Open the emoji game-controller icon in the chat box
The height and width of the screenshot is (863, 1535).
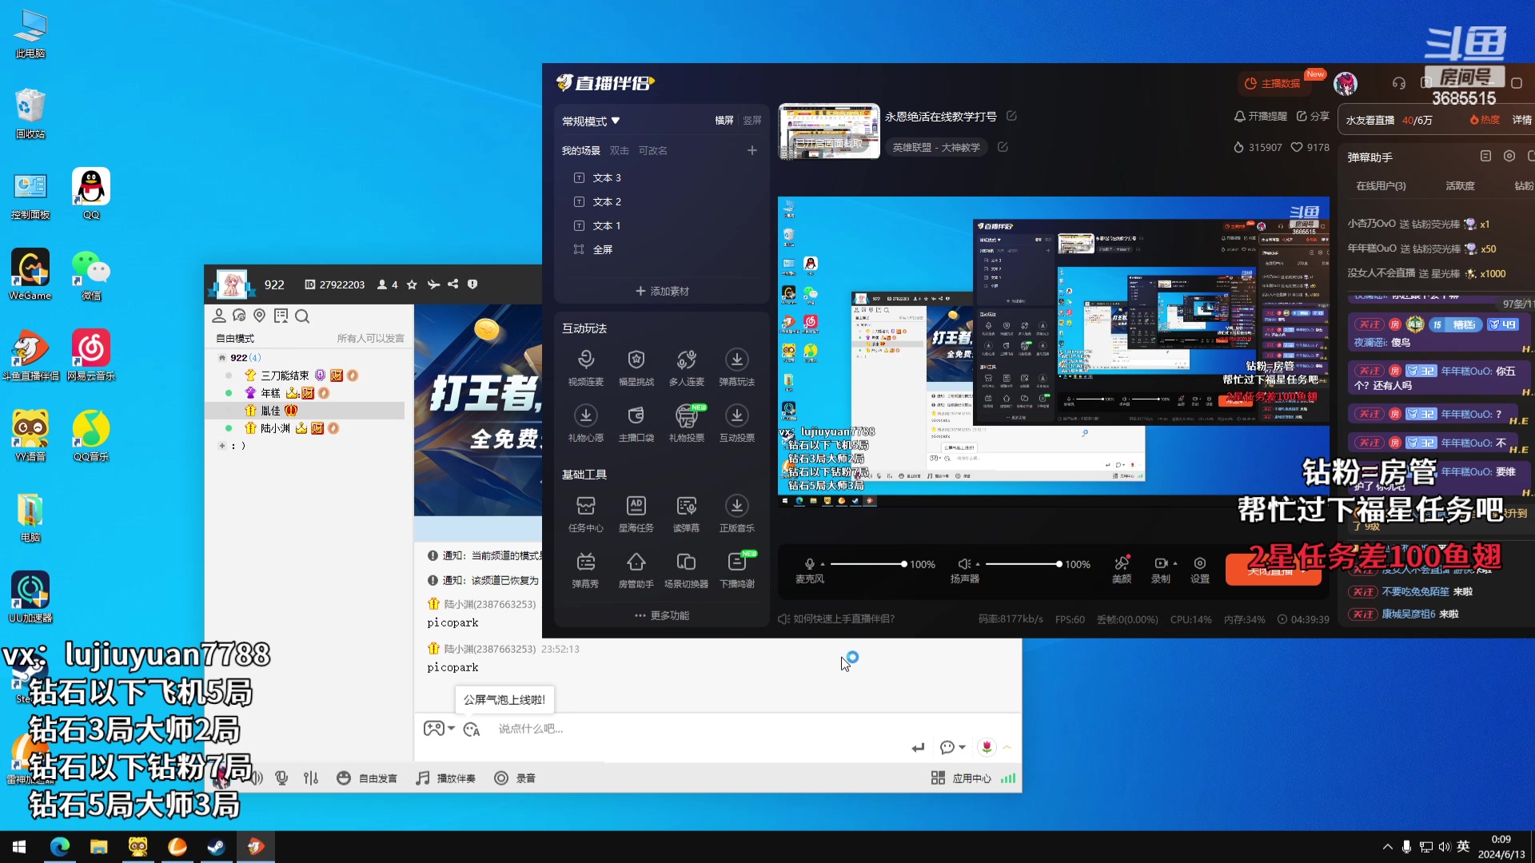(x=433, y=728)
